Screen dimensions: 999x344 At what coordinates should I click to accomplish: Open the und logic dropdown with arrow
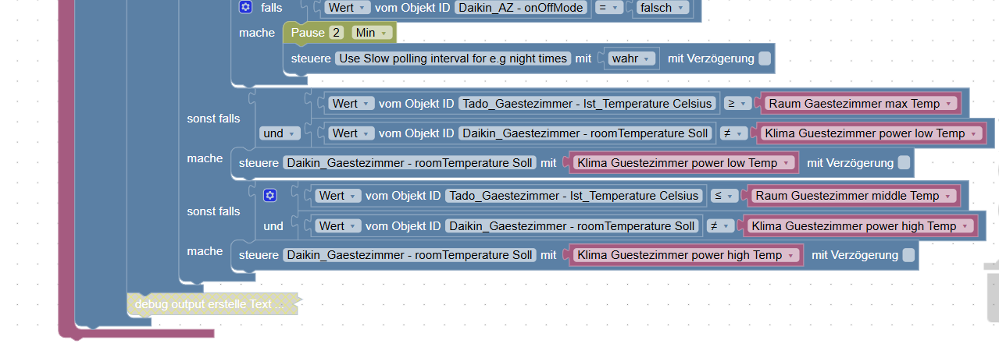point(280,133)
